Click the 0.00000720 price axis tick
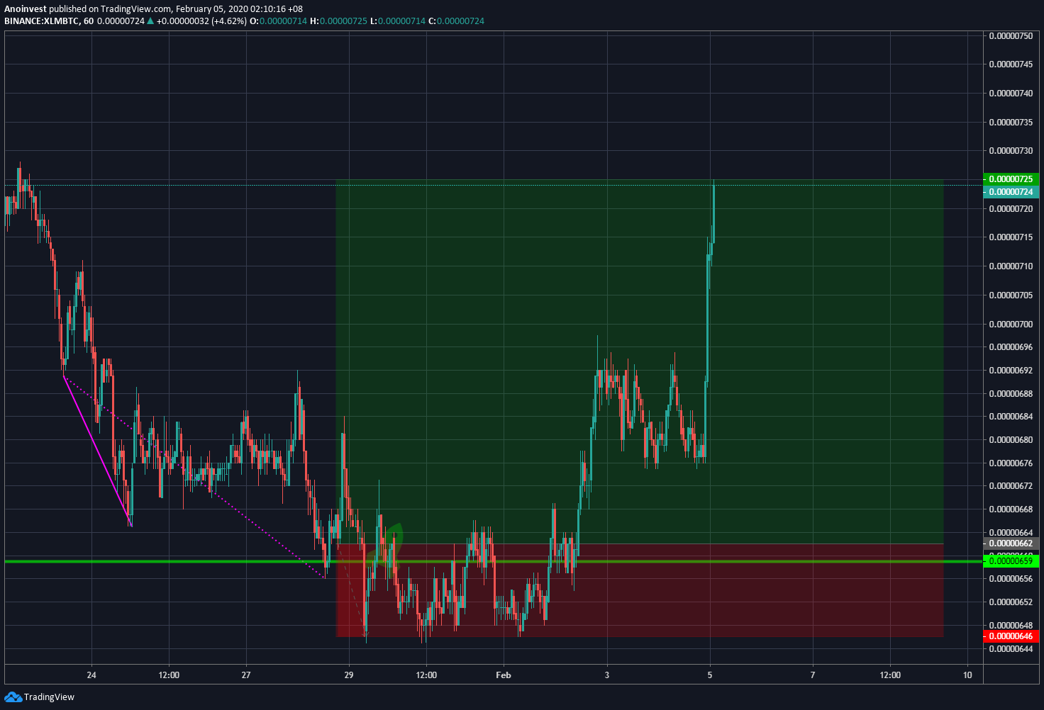 (1011, 208)
